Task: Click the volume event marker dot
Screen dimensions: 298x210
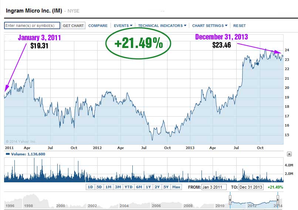Action: (258, 178)
